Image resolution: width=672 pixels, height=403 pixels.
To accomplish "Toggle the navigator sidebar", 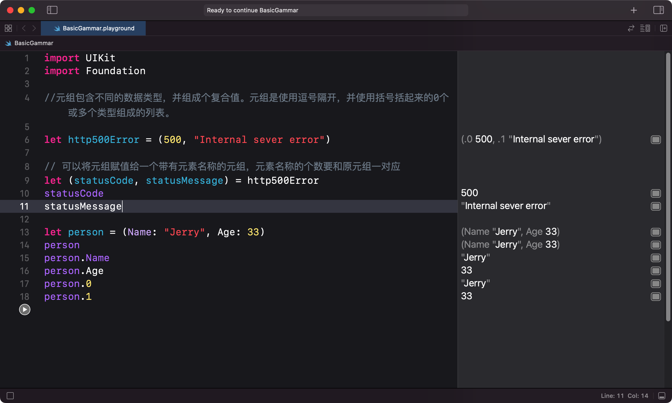I will click(52, 10).
